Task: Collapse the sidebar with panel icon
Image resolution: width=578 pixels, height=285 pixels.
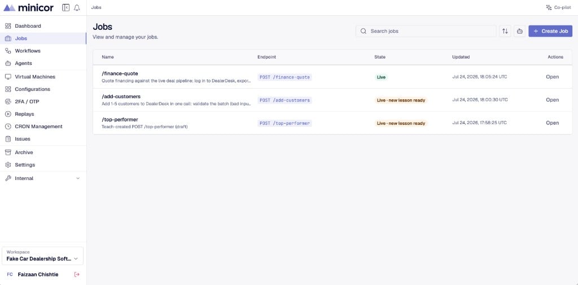Action: tap(65, 8)
